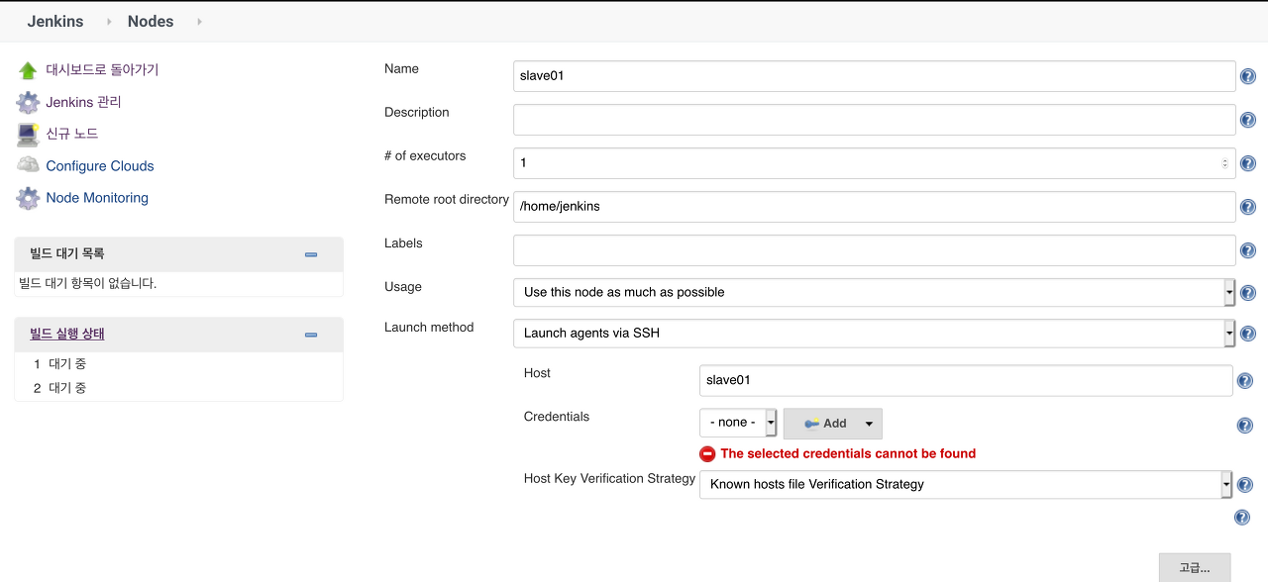Focus the Host input field

coord(966,380)
